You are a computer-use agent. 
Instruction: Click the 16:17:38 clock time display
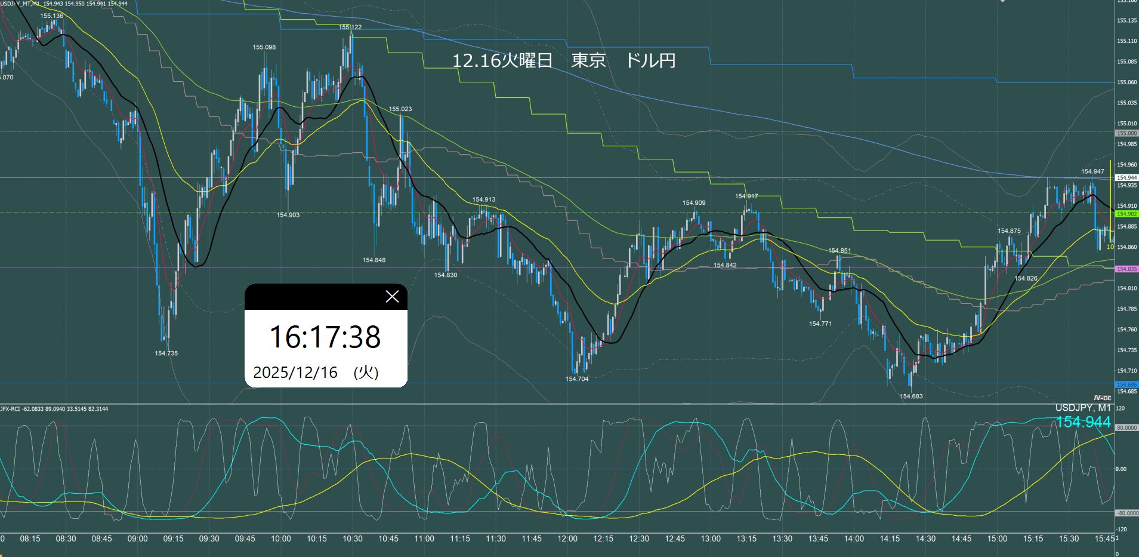click(325, 337)
